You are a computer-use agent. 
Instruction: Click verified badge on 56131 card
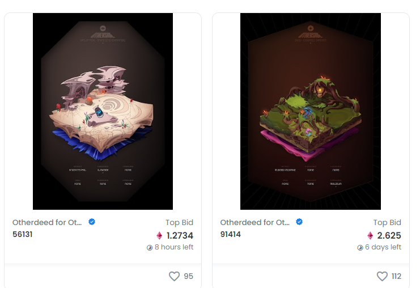point(92,222)
